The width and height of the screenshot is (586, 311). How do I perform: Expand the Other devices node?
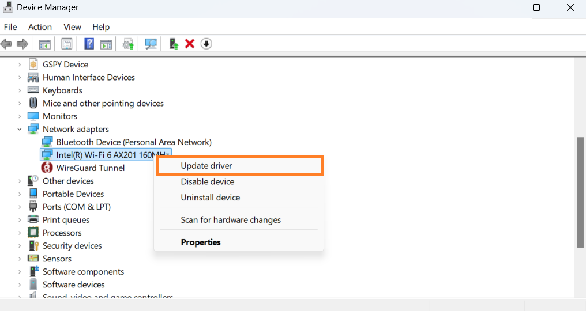pyautogui.click(x=20, y=181)
